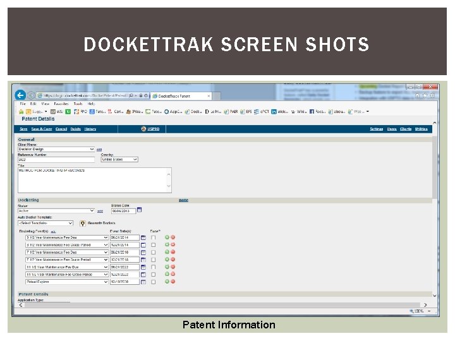Add row after 7 1/2 Year Maintenance Fee Due
Image resolution: width=455 pixels, height=341 pixels.
(167, 252)
